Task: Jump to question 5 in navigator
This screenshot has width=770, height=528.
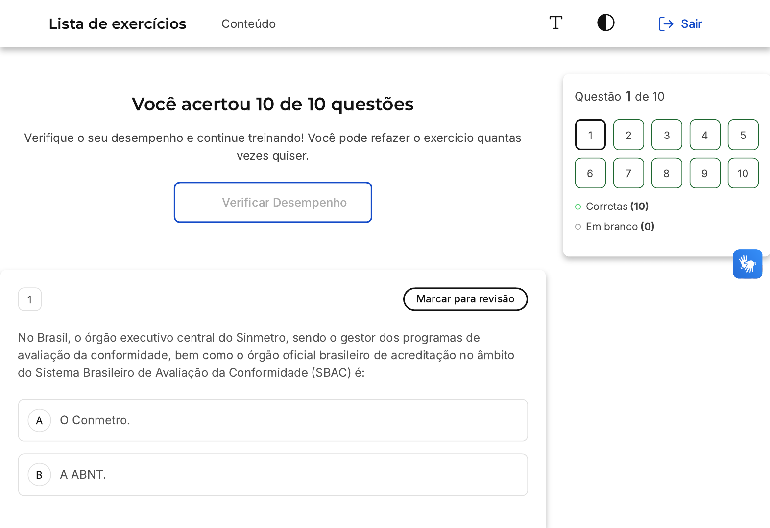Action: pyautogui.click(x=743, y=135)
